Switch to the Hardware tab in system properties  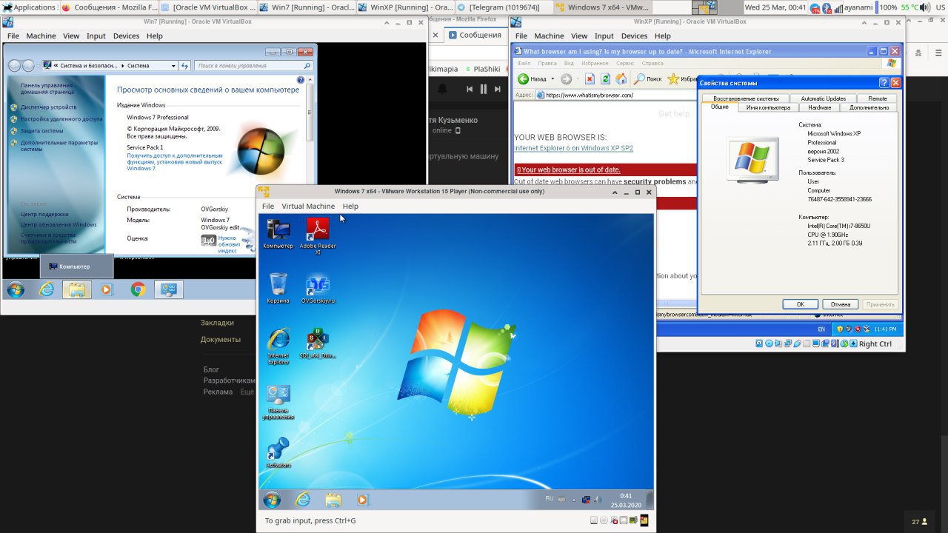click(820, 107)
